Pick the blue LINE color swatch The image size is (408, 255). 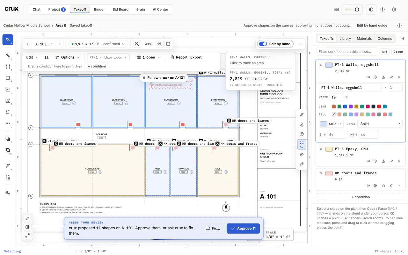[x=345, y=106]
